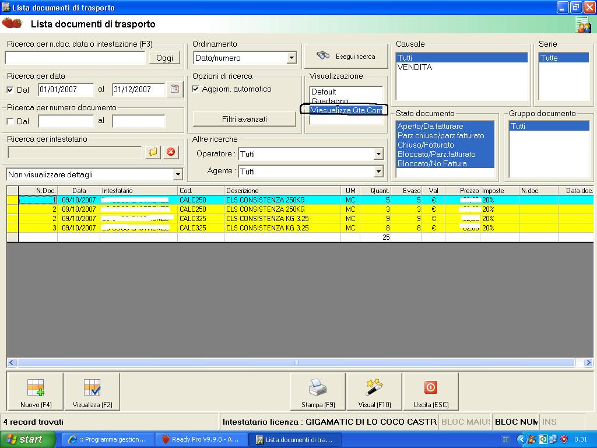This screenshot has width=597, height=448.
Task: Click the end date field 31/12/2007
Action: [x=139, y=89]
